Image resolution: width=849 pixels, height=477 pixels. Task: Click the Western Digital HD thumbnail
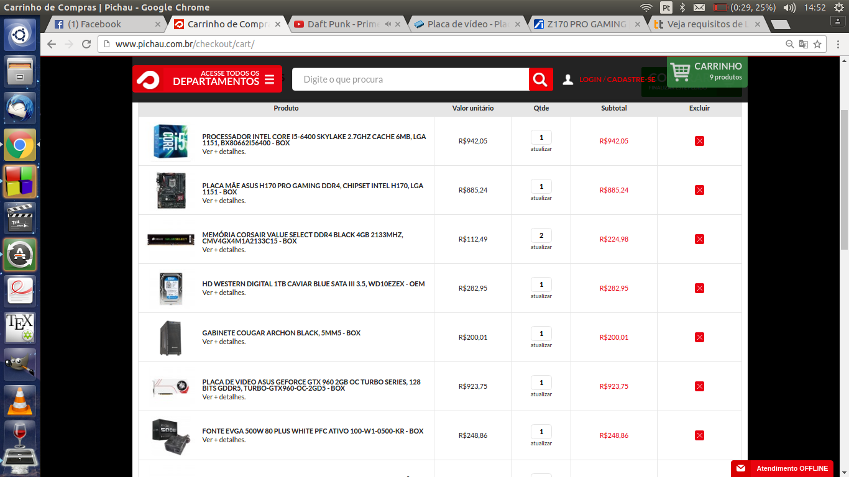pyautogui.click(x=170, y=288)
